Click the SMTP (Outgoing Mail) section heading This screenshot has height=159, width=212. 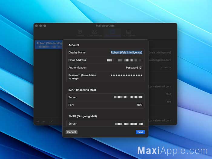click(x=82, y=116)
